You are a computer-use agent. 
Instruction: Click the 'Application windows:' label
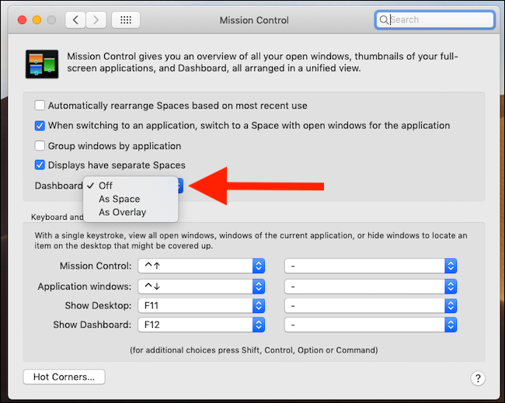pos(85,287)
